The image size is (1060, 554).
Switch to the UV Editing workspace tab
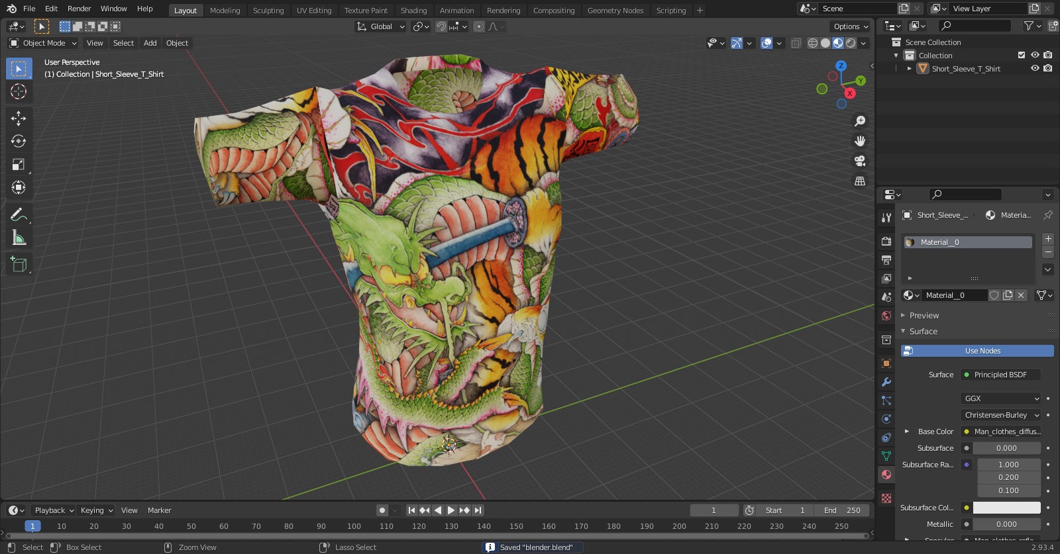click(x=314, y=11)
